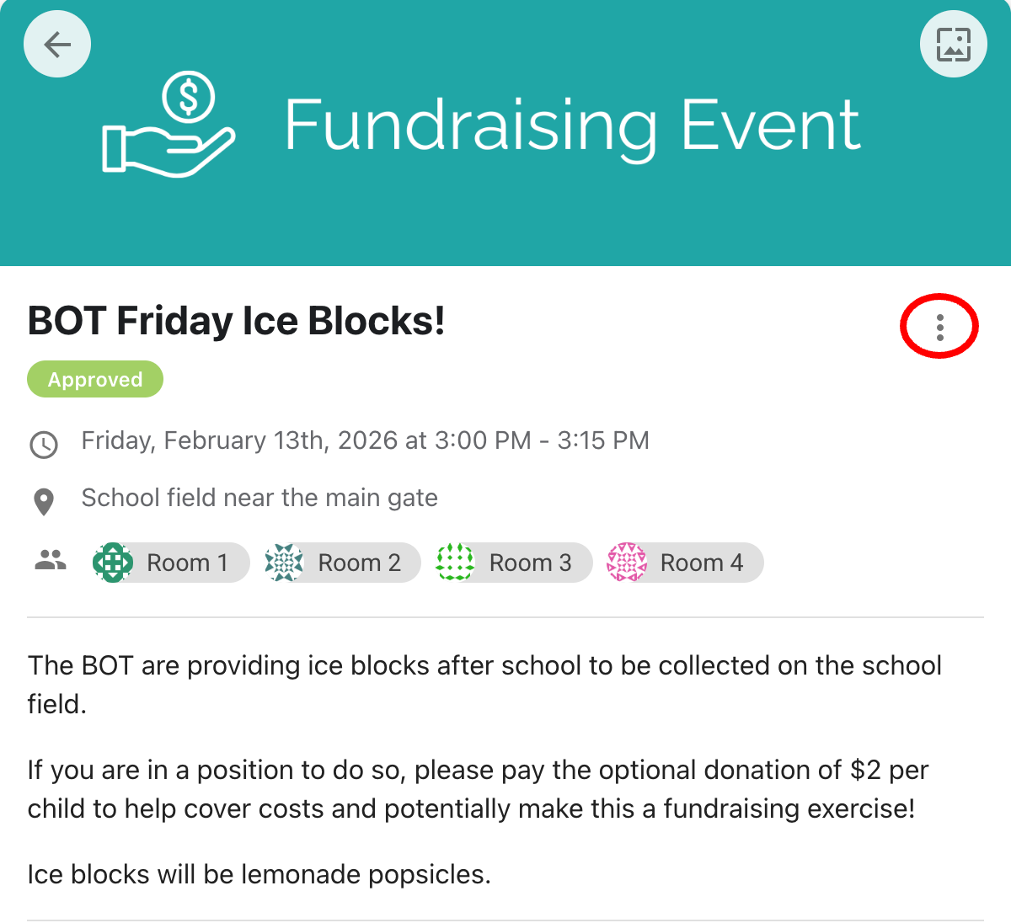The height and width of the screenshot is (923, 1011).
Task: Click the fundraising hand-and-coin icon
Action: pyautogui.click(x=168, y=125)
